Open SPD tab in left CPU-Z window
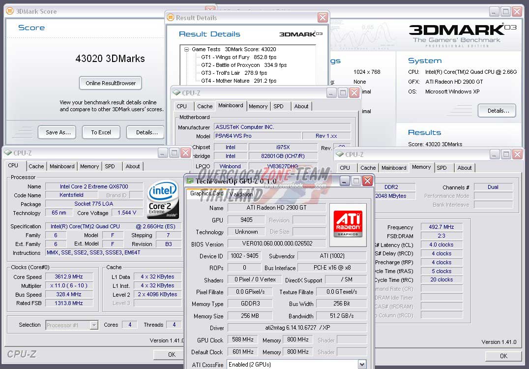 110,166
